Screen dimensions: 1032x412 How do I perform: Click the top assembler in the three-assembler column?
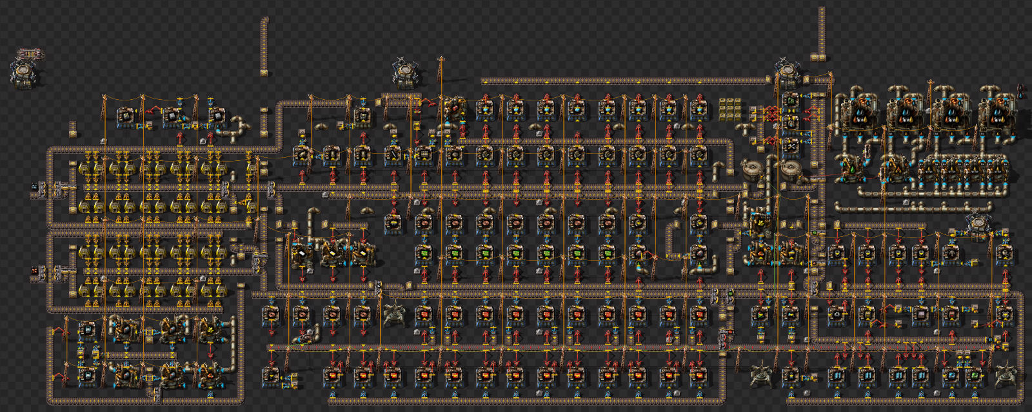pos(791,100)
